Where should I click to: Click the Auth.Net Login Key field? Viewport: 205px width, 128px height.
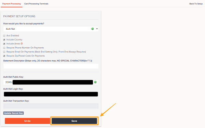51,94
